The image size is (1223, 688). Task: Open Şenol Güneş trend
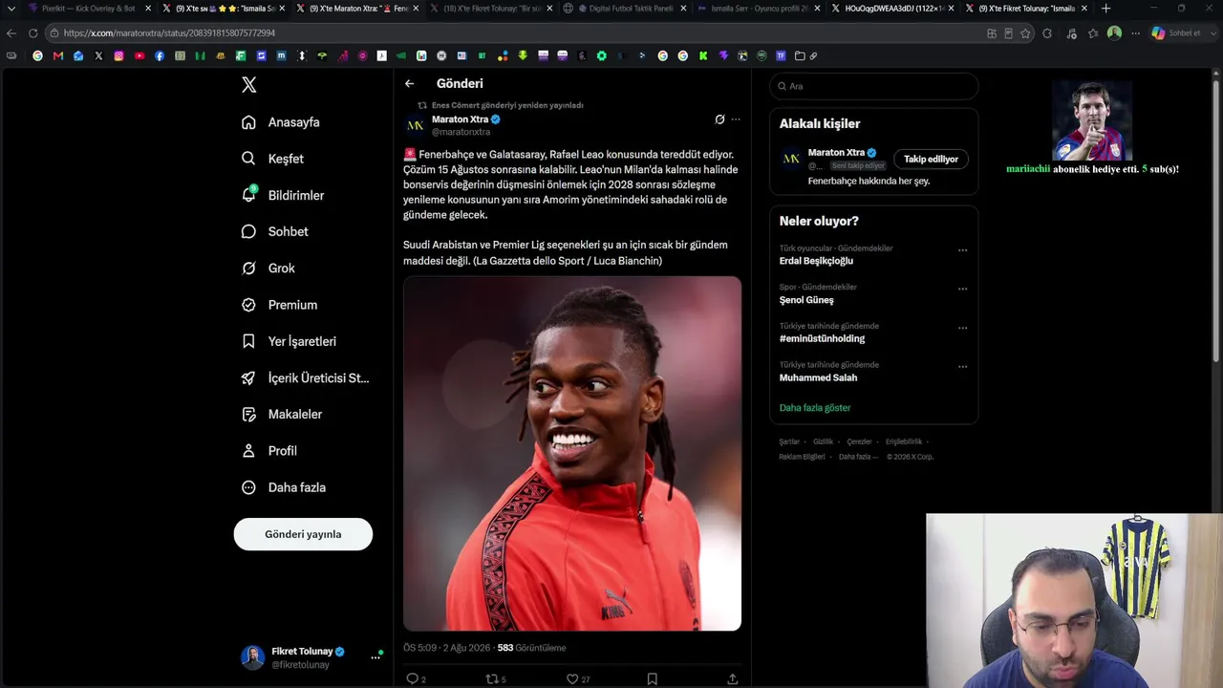click(806, 300)
